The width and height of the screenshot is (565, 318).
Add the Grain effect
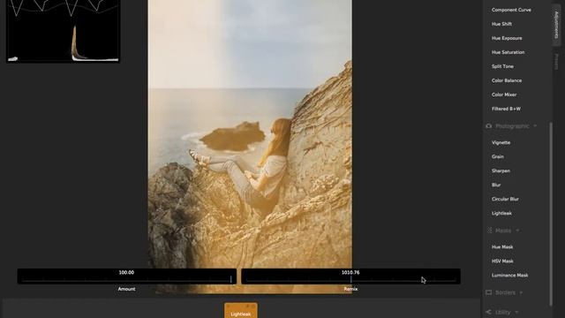pyautogui.click(x=497, y=156)
